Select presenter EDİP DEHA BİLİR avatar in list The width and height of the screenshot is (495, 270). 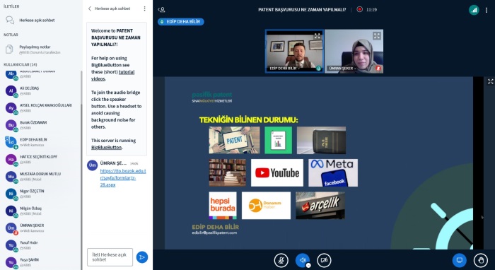[11, 142]
